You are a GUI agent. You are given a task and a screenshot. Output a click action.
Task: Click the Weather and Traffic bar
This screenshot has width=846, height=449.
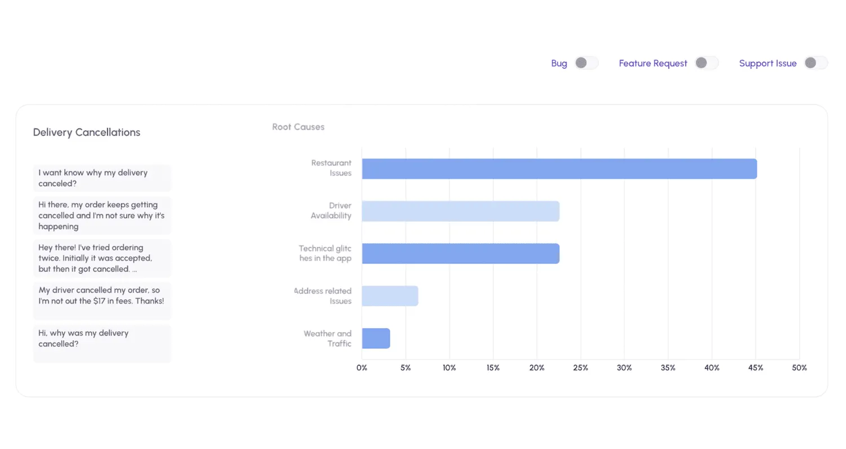point(376,338)
